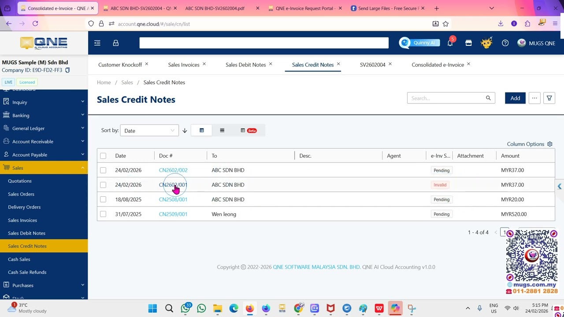This screenshot has height=317, width=564.
Task: Tick checkbox for CN2508/001
Action: pyautogui.click(x=103, y=199)
